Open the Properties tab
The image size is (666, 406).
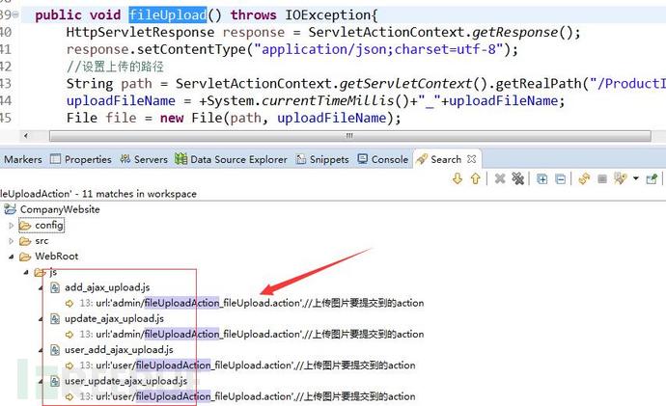(x=81, y=159)
